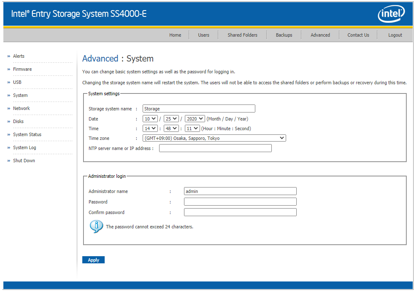Click the Confirm password field
The width and height of the screenshot is (414, 292).
[240, 212]
